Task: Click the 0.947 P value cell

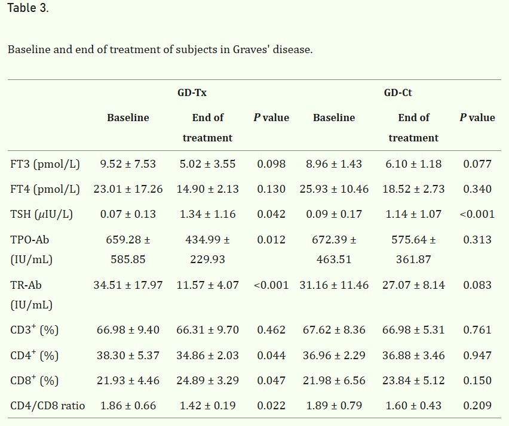Action: (477, 356)
